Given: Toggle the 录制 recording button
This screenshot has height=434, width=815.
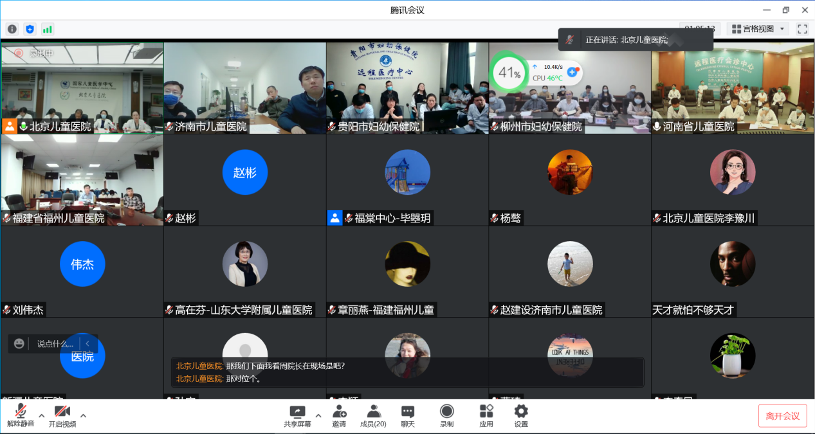Looking at the screenshot, I should (x=446, y=415).
